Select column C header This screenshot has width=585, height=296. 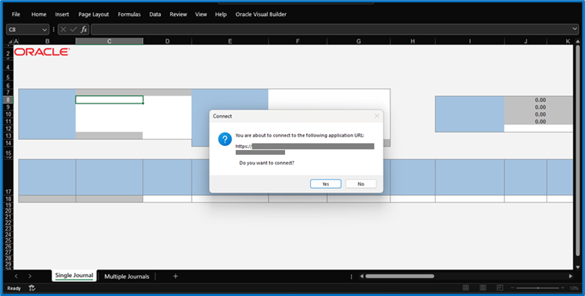pos(109,41)
